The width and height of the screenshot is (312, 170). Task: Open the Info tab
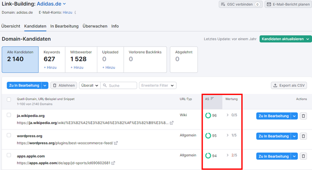click(115, 26)
